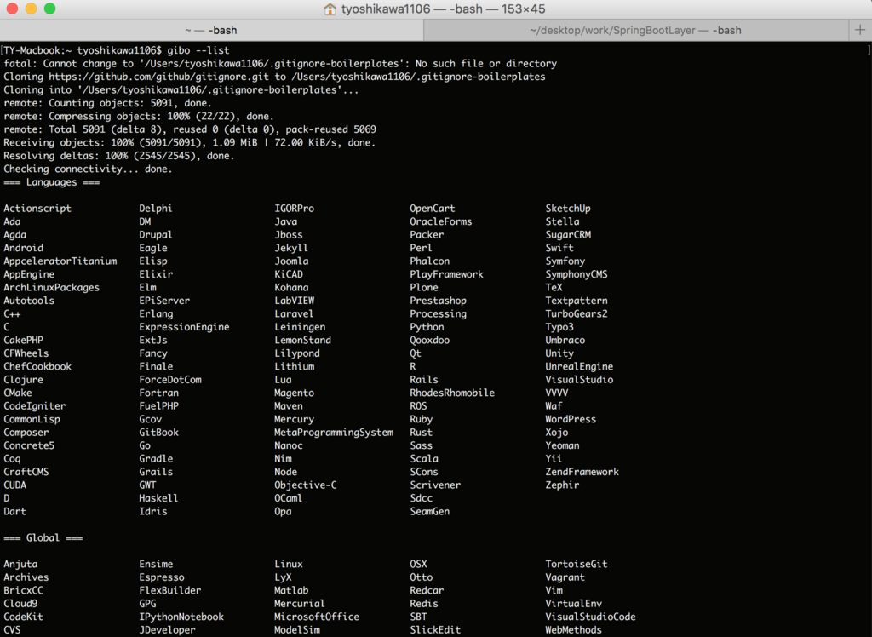This screenshot has width=872, height=637.
Task: Click 'Java' language entry
Action: [286, 221]
